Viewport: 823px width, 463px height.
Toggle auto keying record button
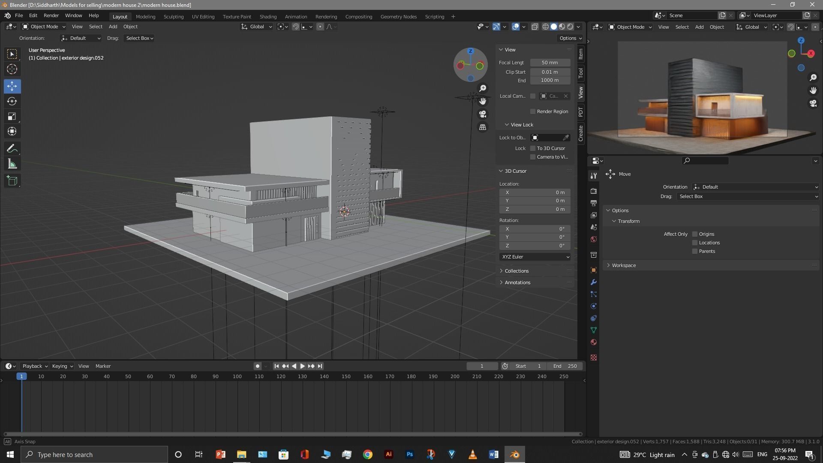point(257,366)
